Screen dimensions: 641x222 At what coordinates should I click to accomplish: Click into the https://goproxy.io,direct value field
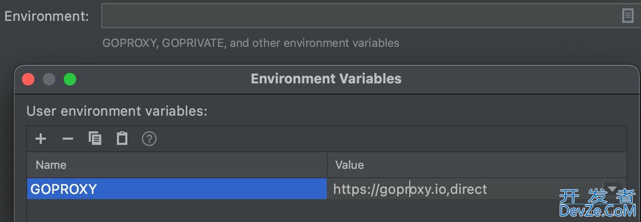[466, 189]
